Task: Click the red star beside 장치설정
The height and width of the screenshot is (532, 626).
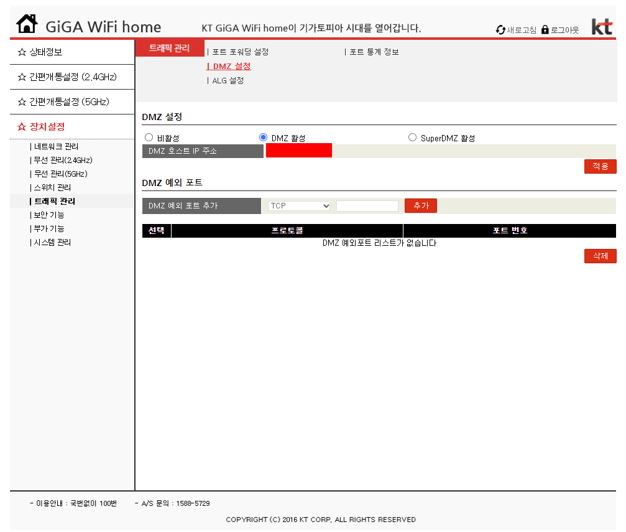Action: (22, 127)
